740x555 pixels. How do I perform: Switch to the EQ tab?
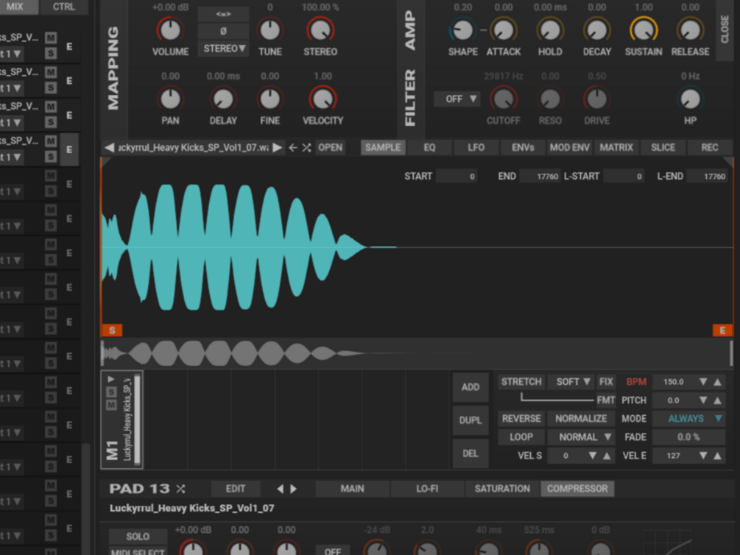click(x=429, y=148)
